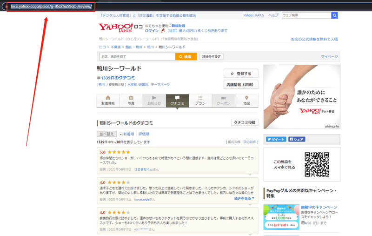This screenshot has height=236, width=372.
Task: Click the 新規取得 ID link
Action: 179,26
